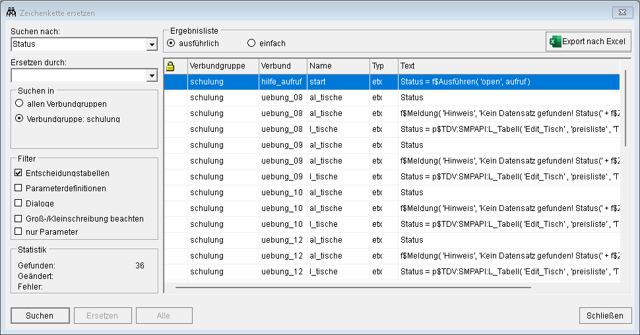
Task: Enable the Parameterdefinitionen filter checkbox
Action: (18, 188)
